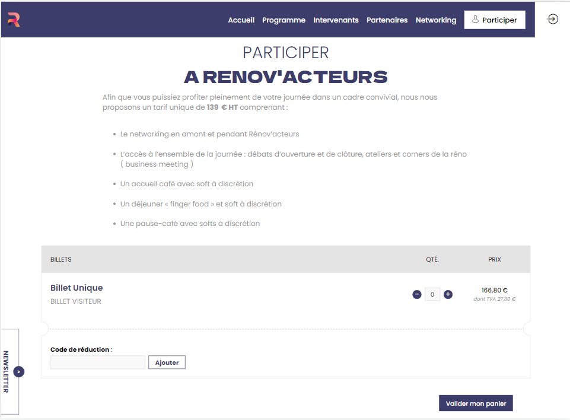
Task: Click Valider mon panier button
Action: point(476,403)
